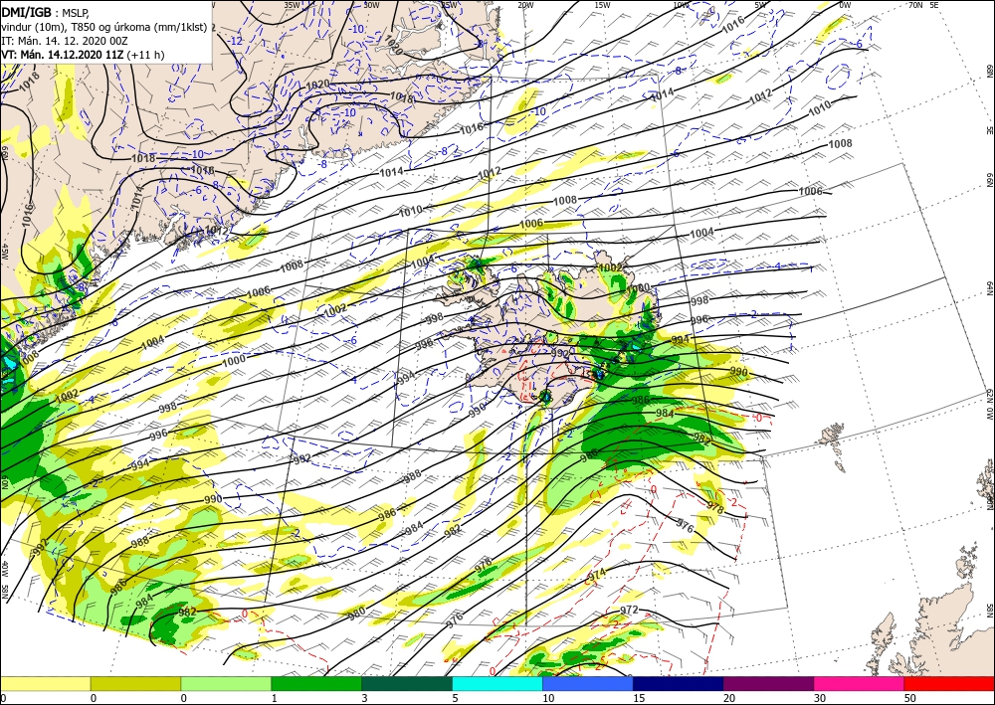Click the pale yellow precipitation legend swatch

(45, 683)
